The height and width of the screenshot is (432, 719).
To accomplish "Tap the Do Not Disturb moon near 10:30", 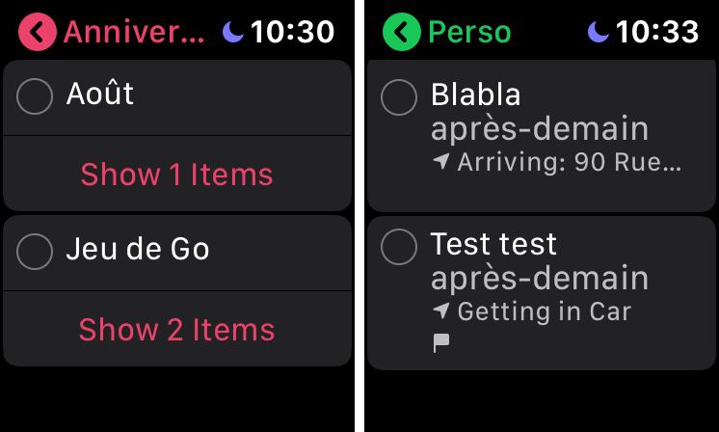I will (233, 32).
